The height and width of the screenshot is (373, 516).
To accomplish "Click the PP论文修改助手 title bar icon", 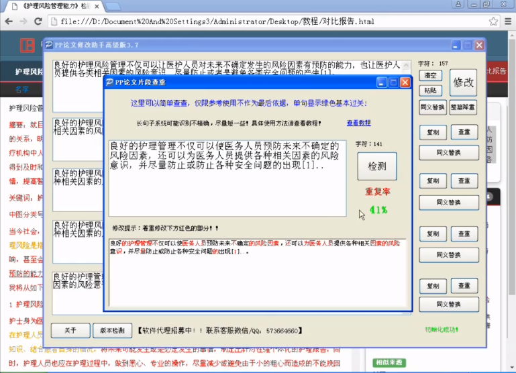I will (49, 45).
